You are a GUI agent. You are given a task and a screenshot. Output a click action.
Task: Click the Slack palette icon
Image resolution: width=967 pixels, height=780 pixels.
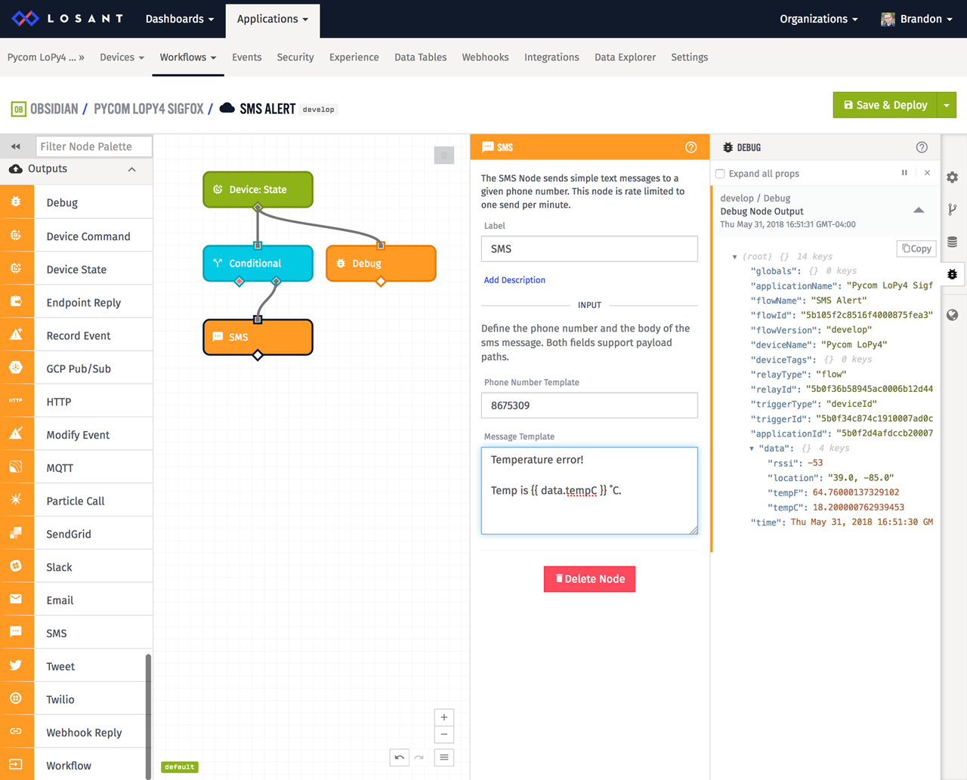click(17, 567)
